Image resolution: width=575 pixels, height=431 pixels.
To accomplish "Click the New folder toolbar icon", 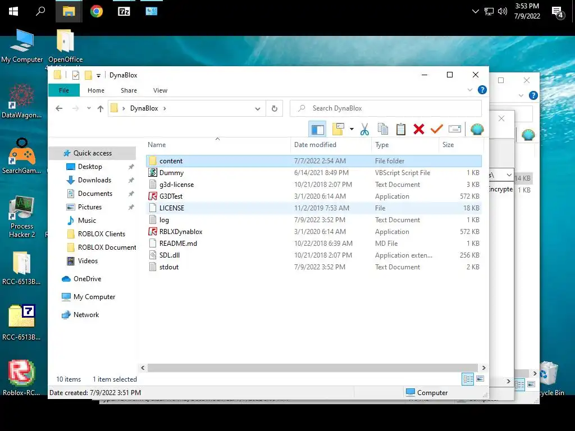I will point(338,129).
